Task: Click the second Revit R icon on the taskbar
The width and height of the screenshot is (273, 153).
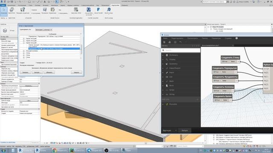Action: (37, 150)
